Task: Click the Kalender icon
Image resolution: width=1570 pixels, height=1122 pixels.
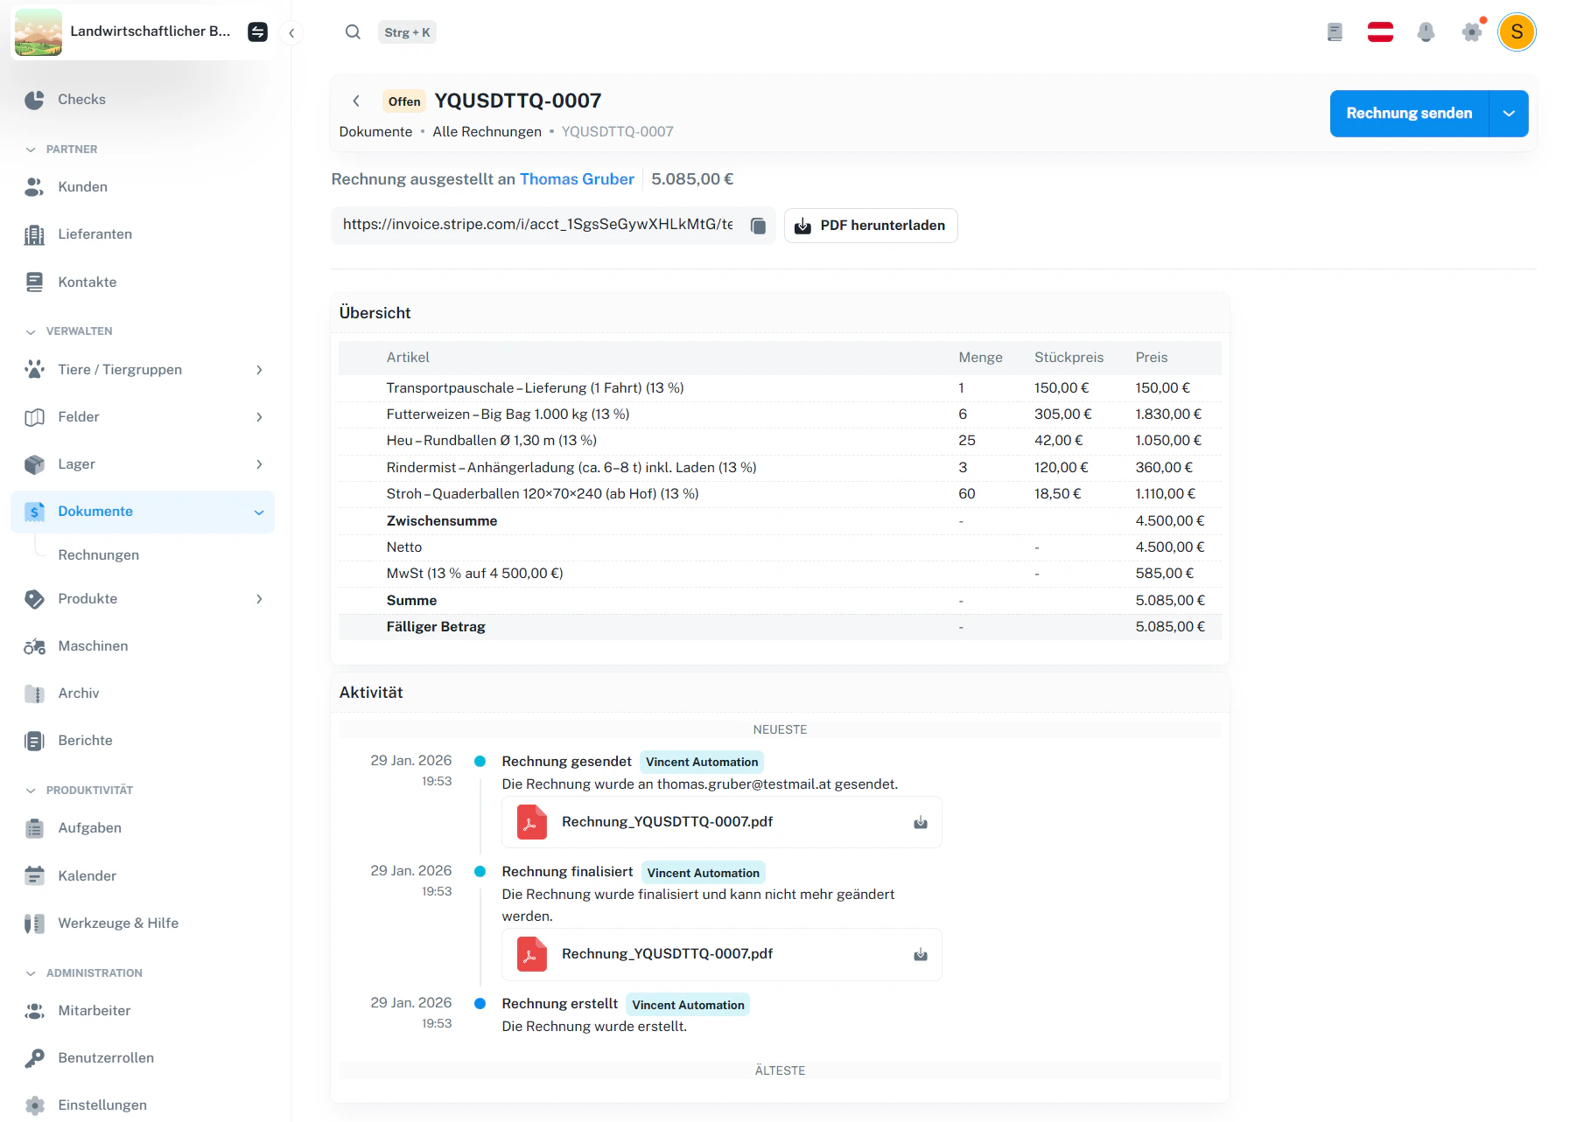Action: tap(34, 875)
